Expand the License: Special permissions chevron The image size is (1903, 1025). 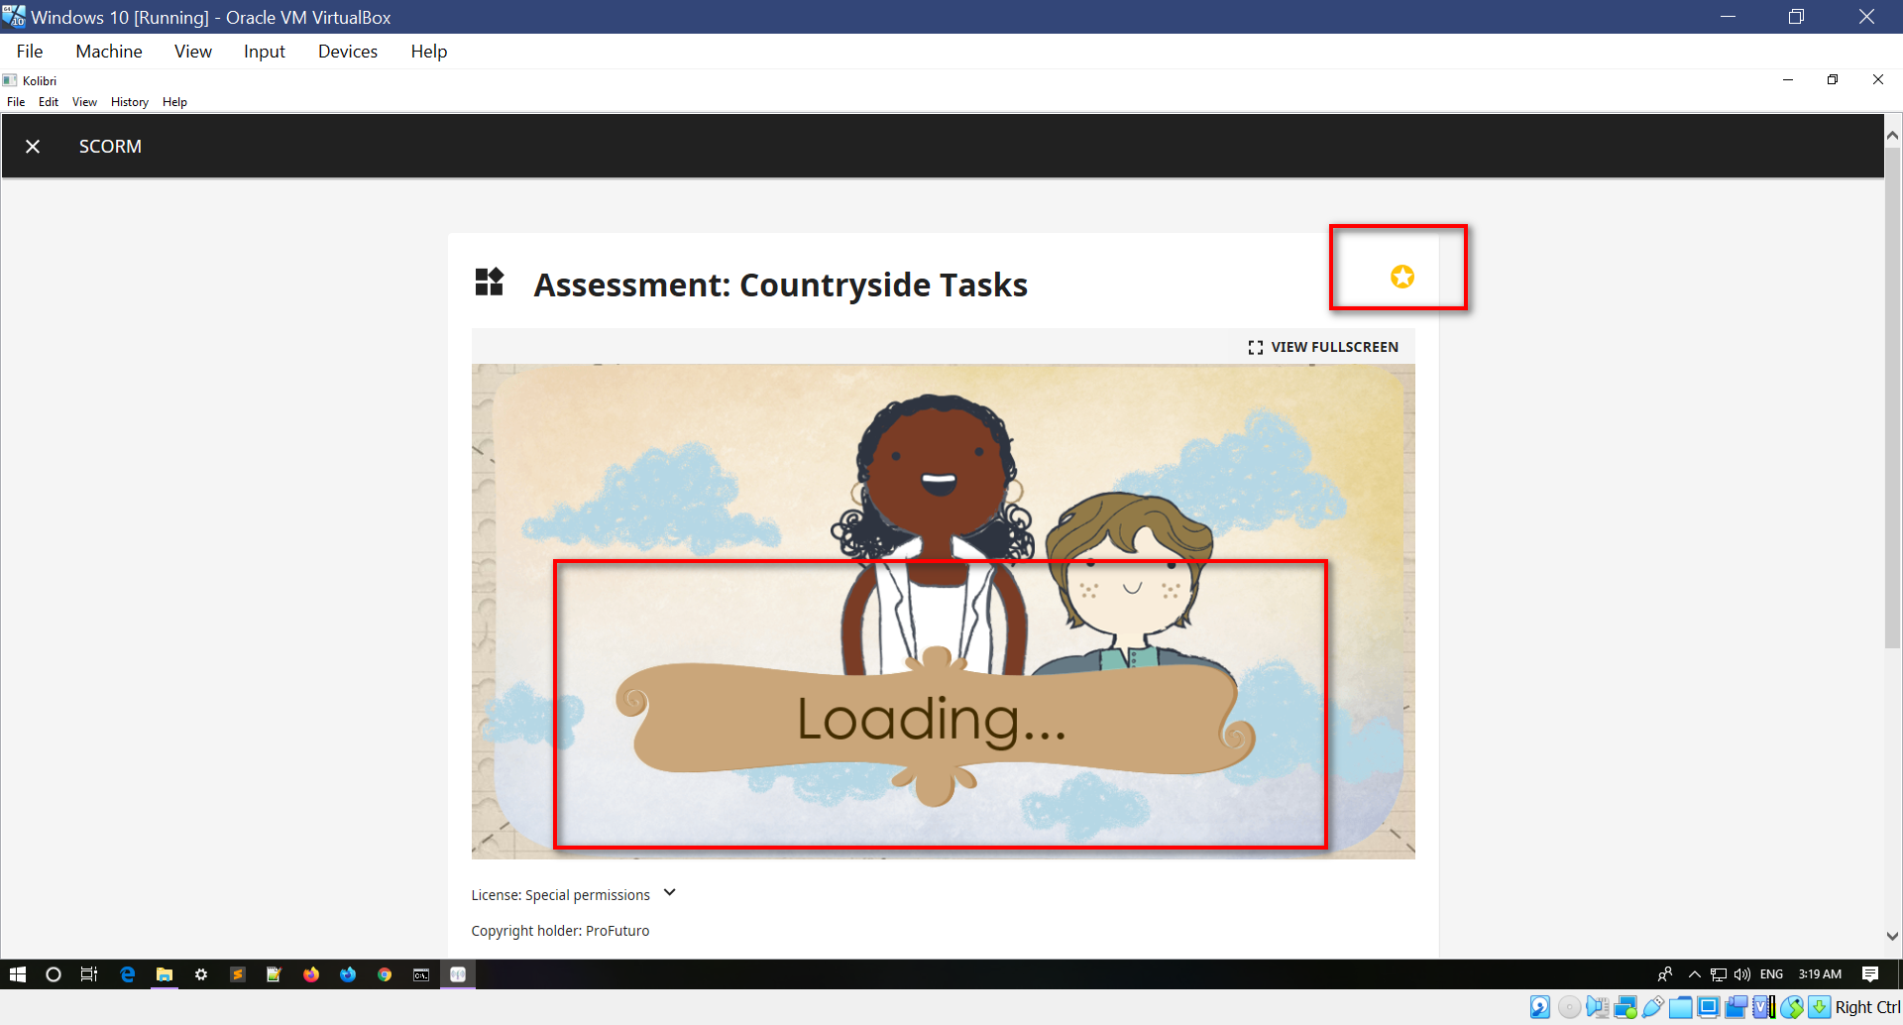tap(670, 892)
